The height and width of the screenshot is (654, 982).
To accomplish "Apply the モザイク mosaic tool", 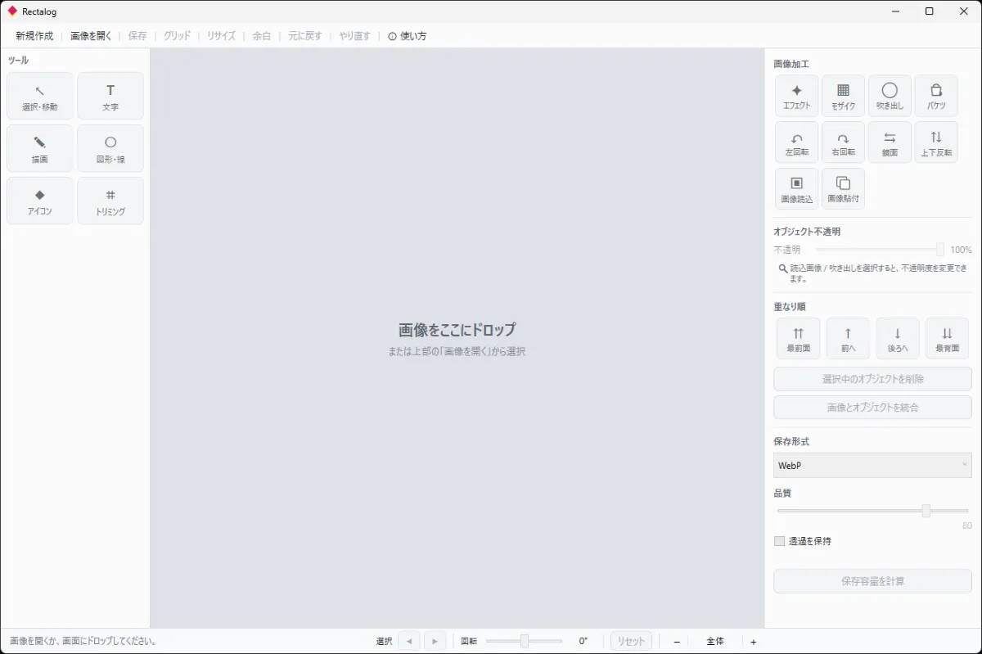I will click(x=843, y=96).
